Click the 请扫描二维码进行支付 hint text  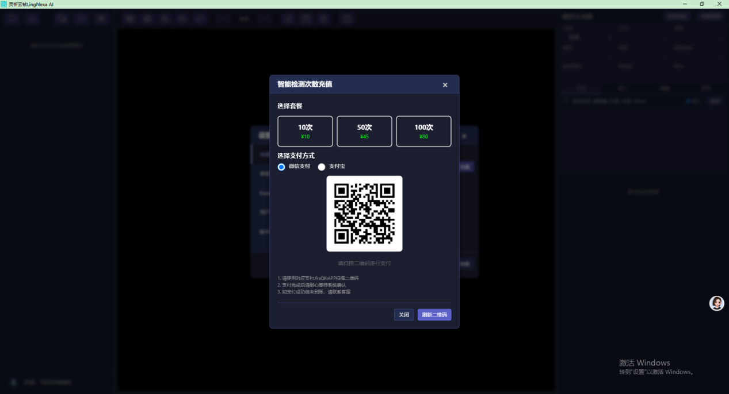click(x=364, y=263)
